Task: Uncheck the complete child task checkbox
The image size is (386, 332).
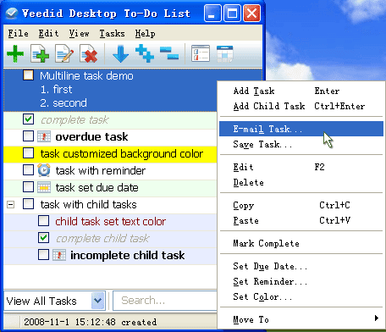Action: pos(43,238)
